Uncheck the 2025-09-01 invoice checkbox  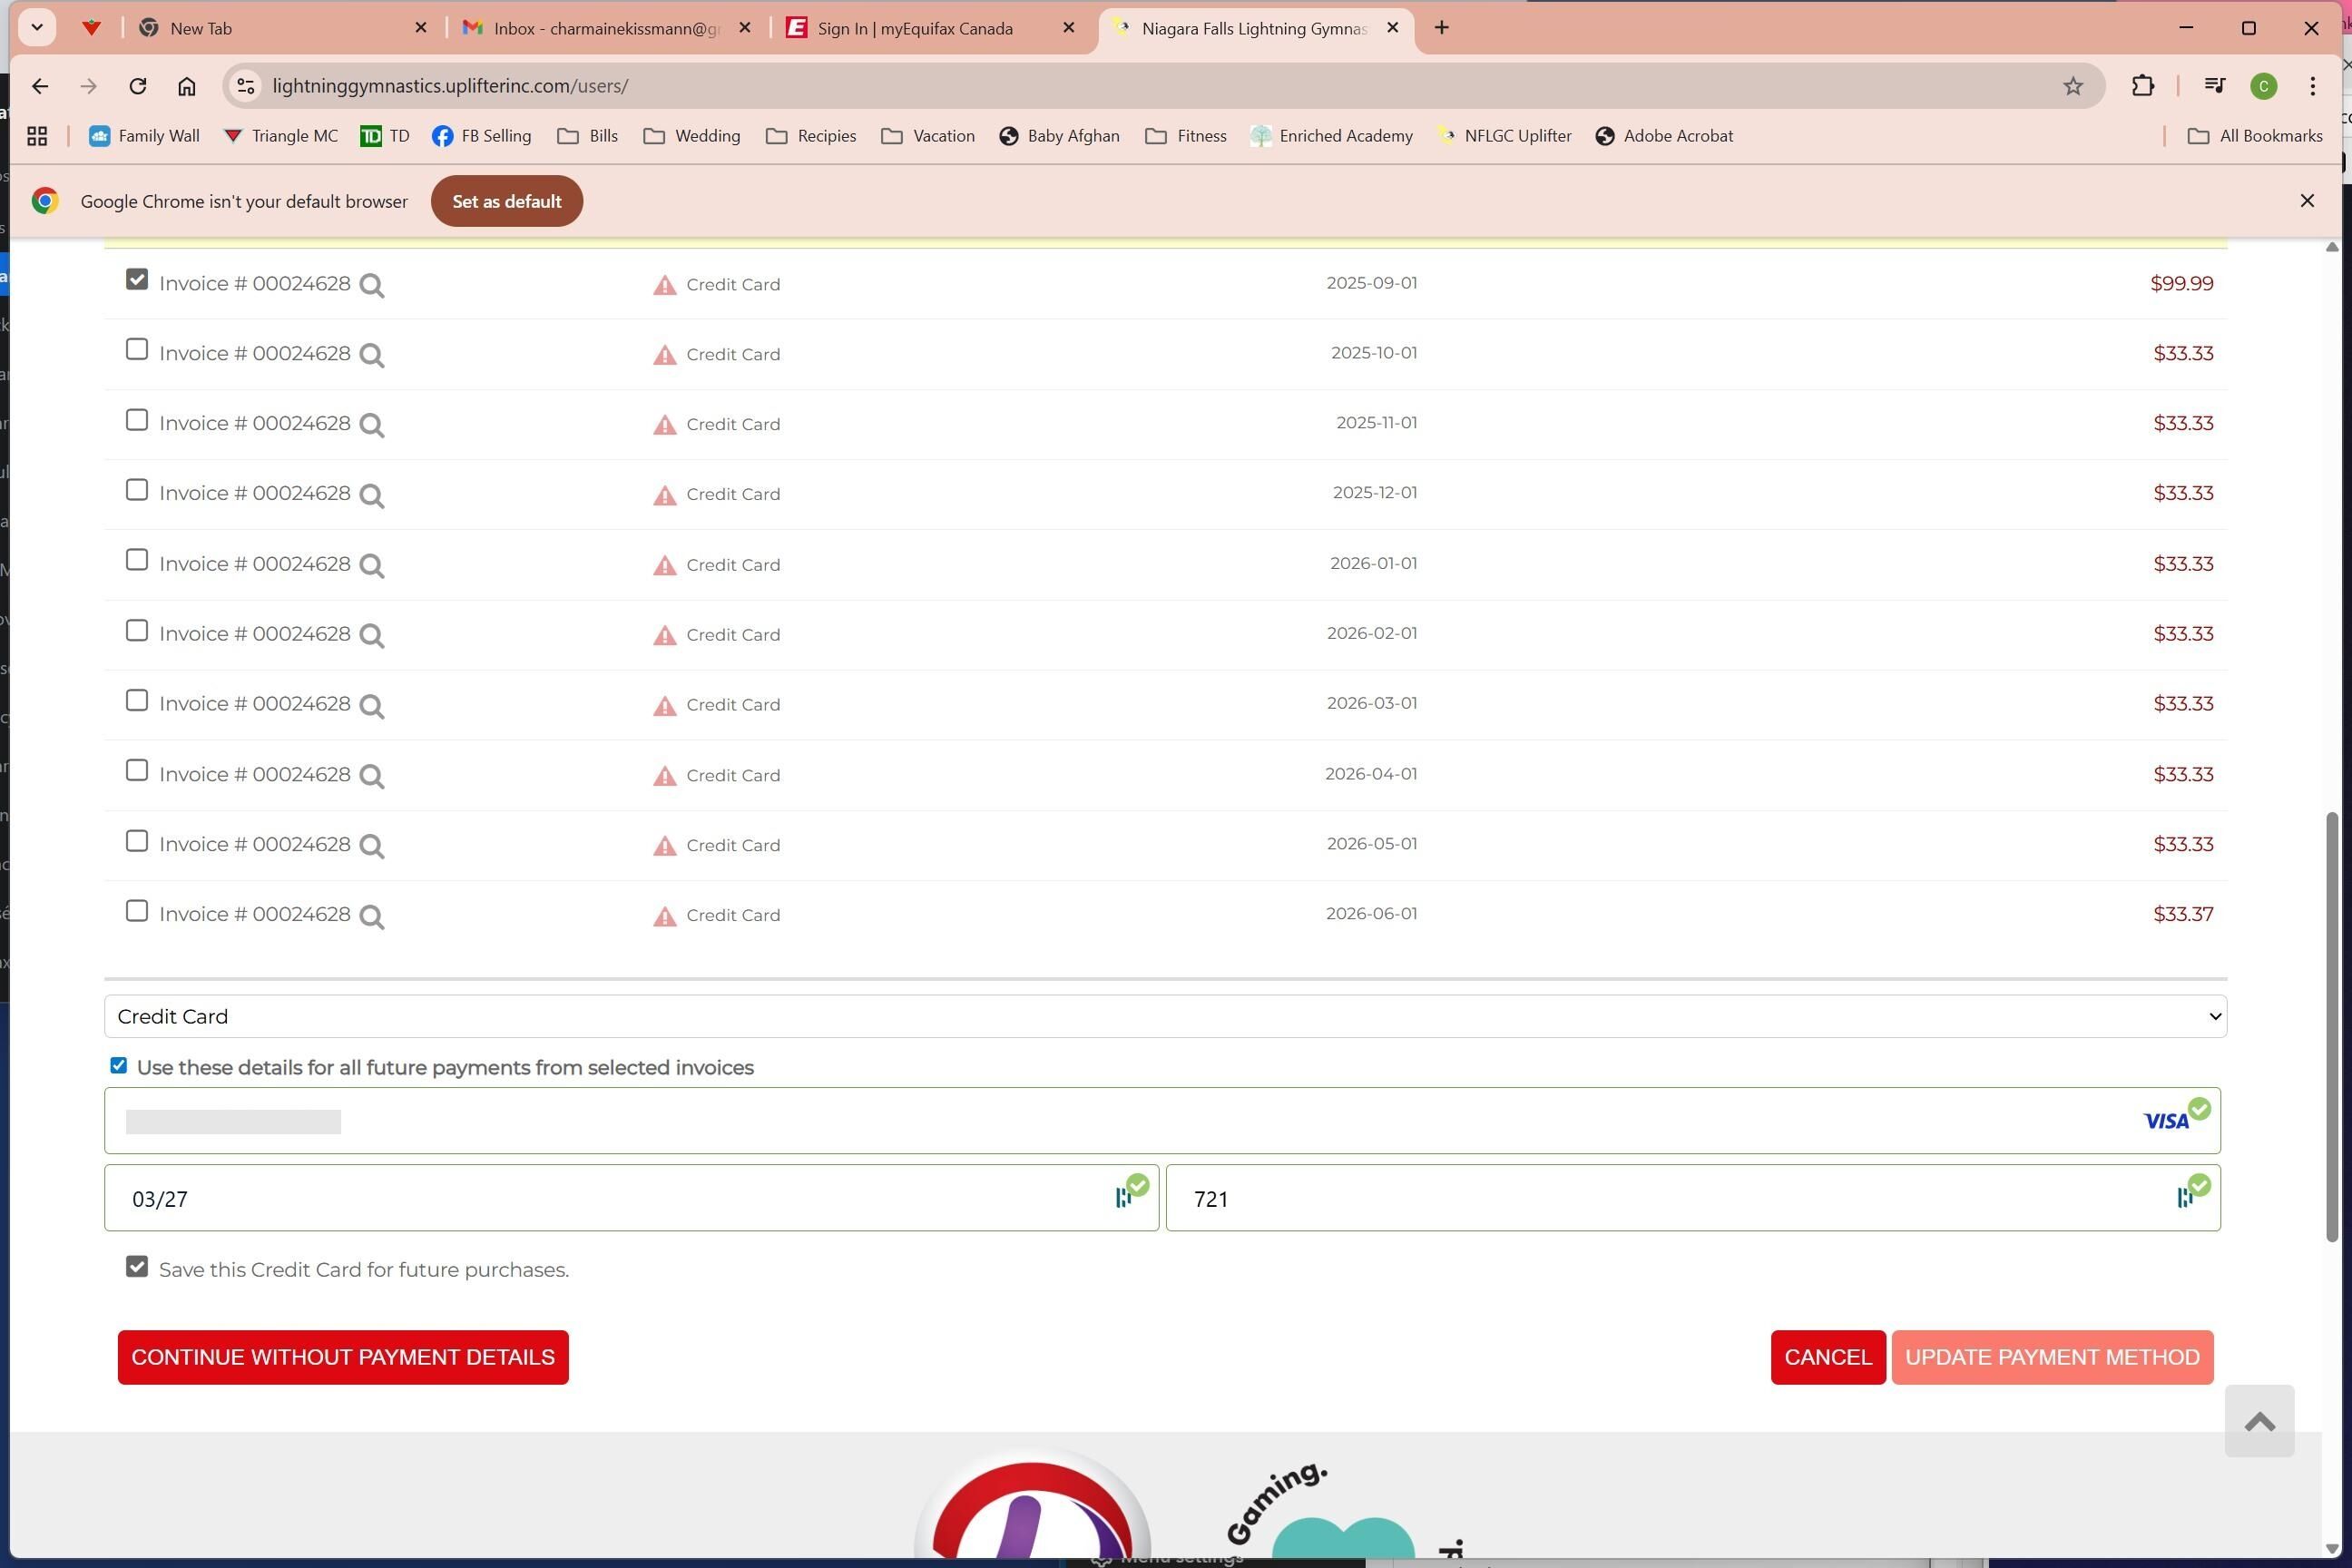tap(137, 279)
